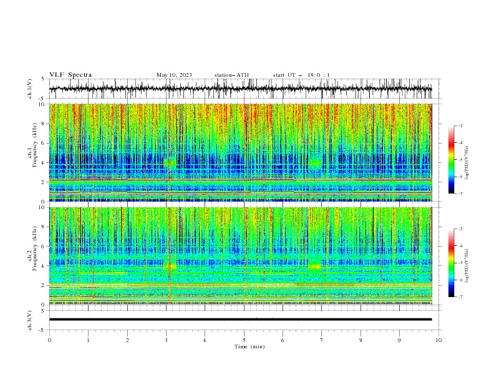Image resolution: width=494 pixels, height=382 pixels.
Task: Click the "VLF Spectra" title text
Action: [x=70, y=75]
